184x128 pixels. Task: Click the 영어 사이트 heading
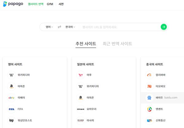pos(15,64)
